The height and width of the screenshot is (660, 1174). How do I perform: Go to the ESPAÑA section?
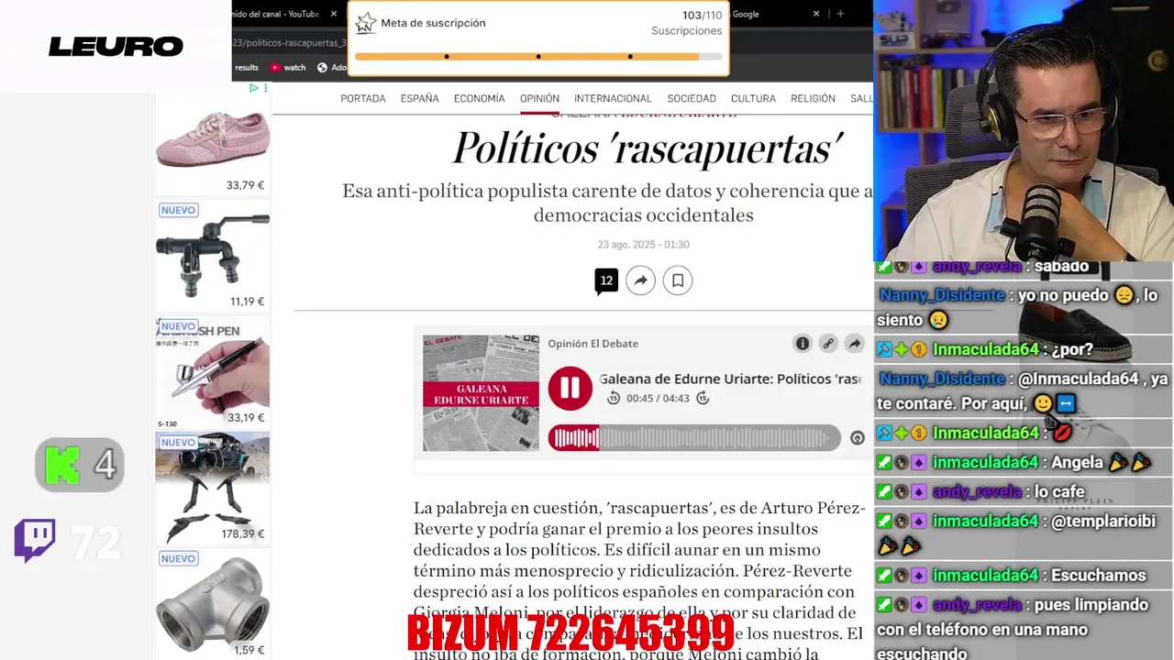pos(419,98)
